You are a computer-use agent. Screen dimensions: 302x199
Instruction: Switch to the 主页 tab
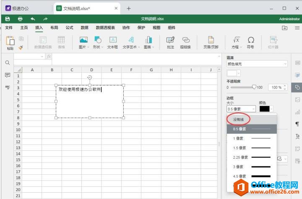(24, 28)
